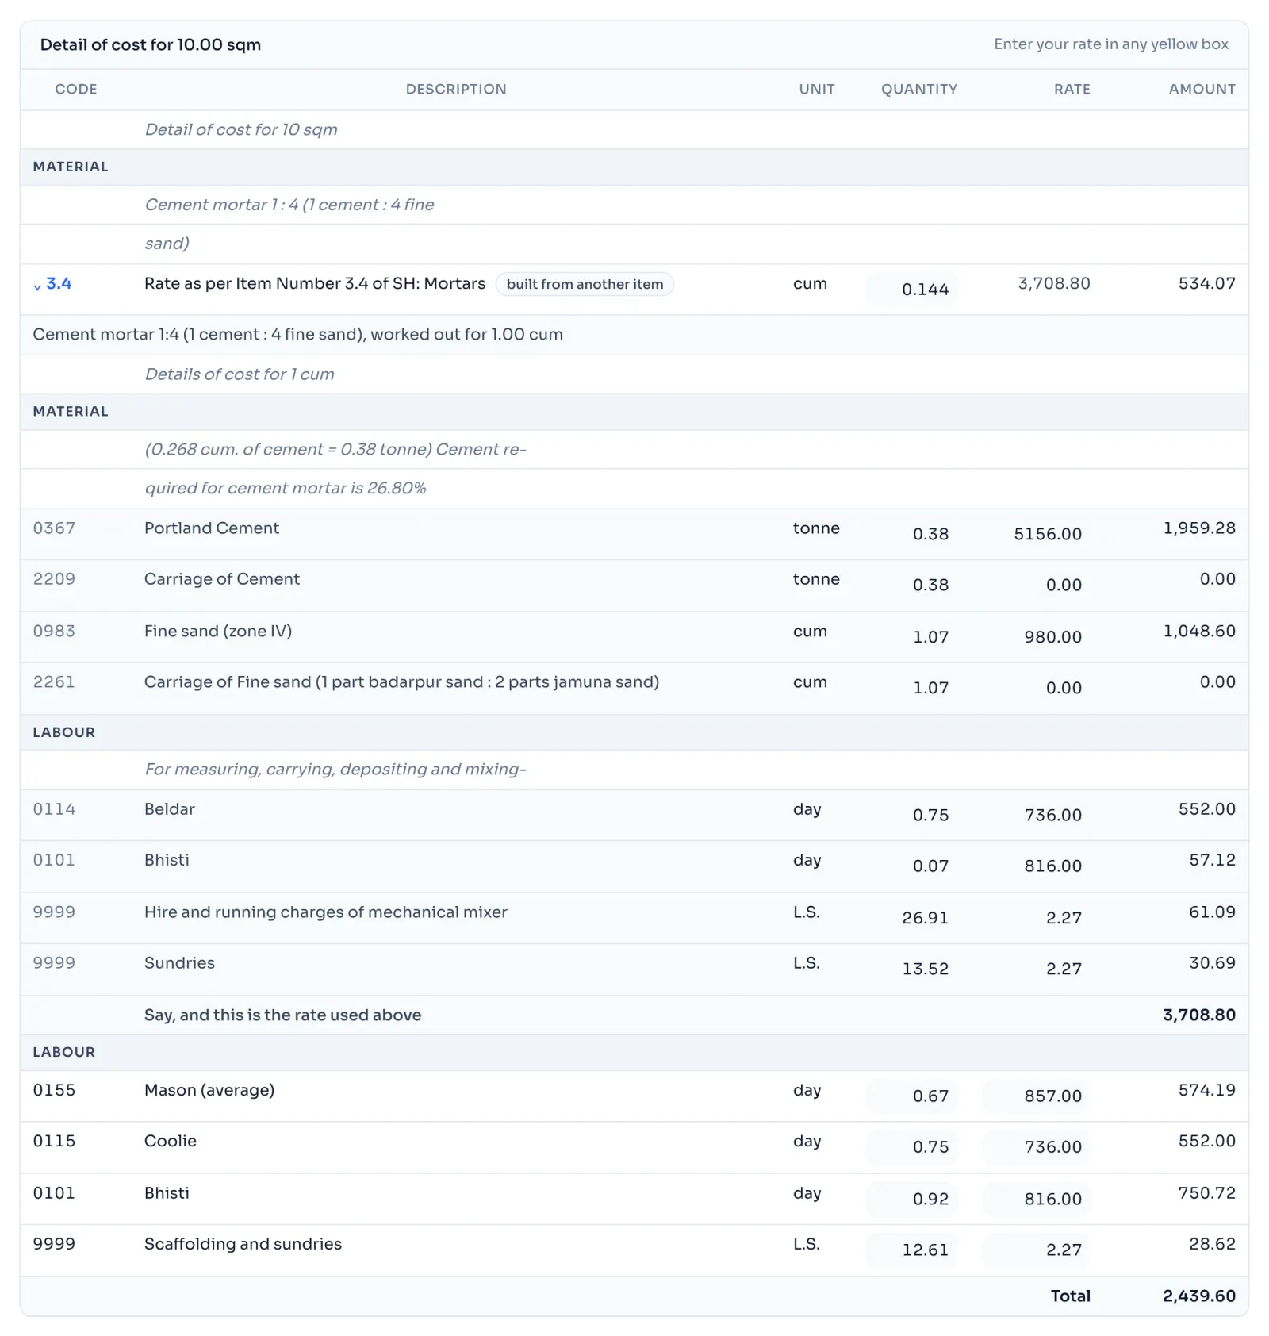The image size is (1269, 1336).
Task: Collapse the item 3.4 breakdown chevron
Action: point(37,286)
